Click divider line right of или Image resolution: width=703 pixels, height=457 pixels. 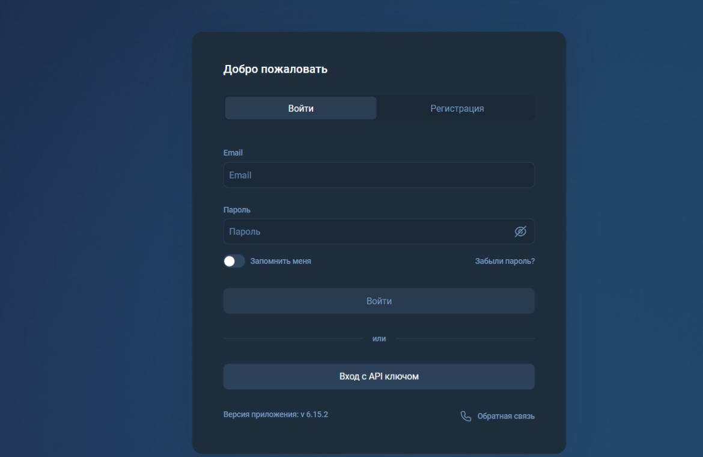pyautogui.click(x=465, y=339)
